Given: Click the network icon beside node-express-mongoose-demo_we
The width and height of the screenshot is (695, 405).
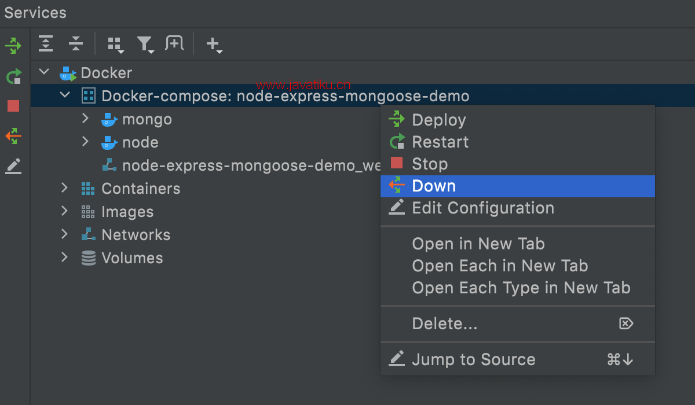Looking at the screenshot, I should (109, 165).
